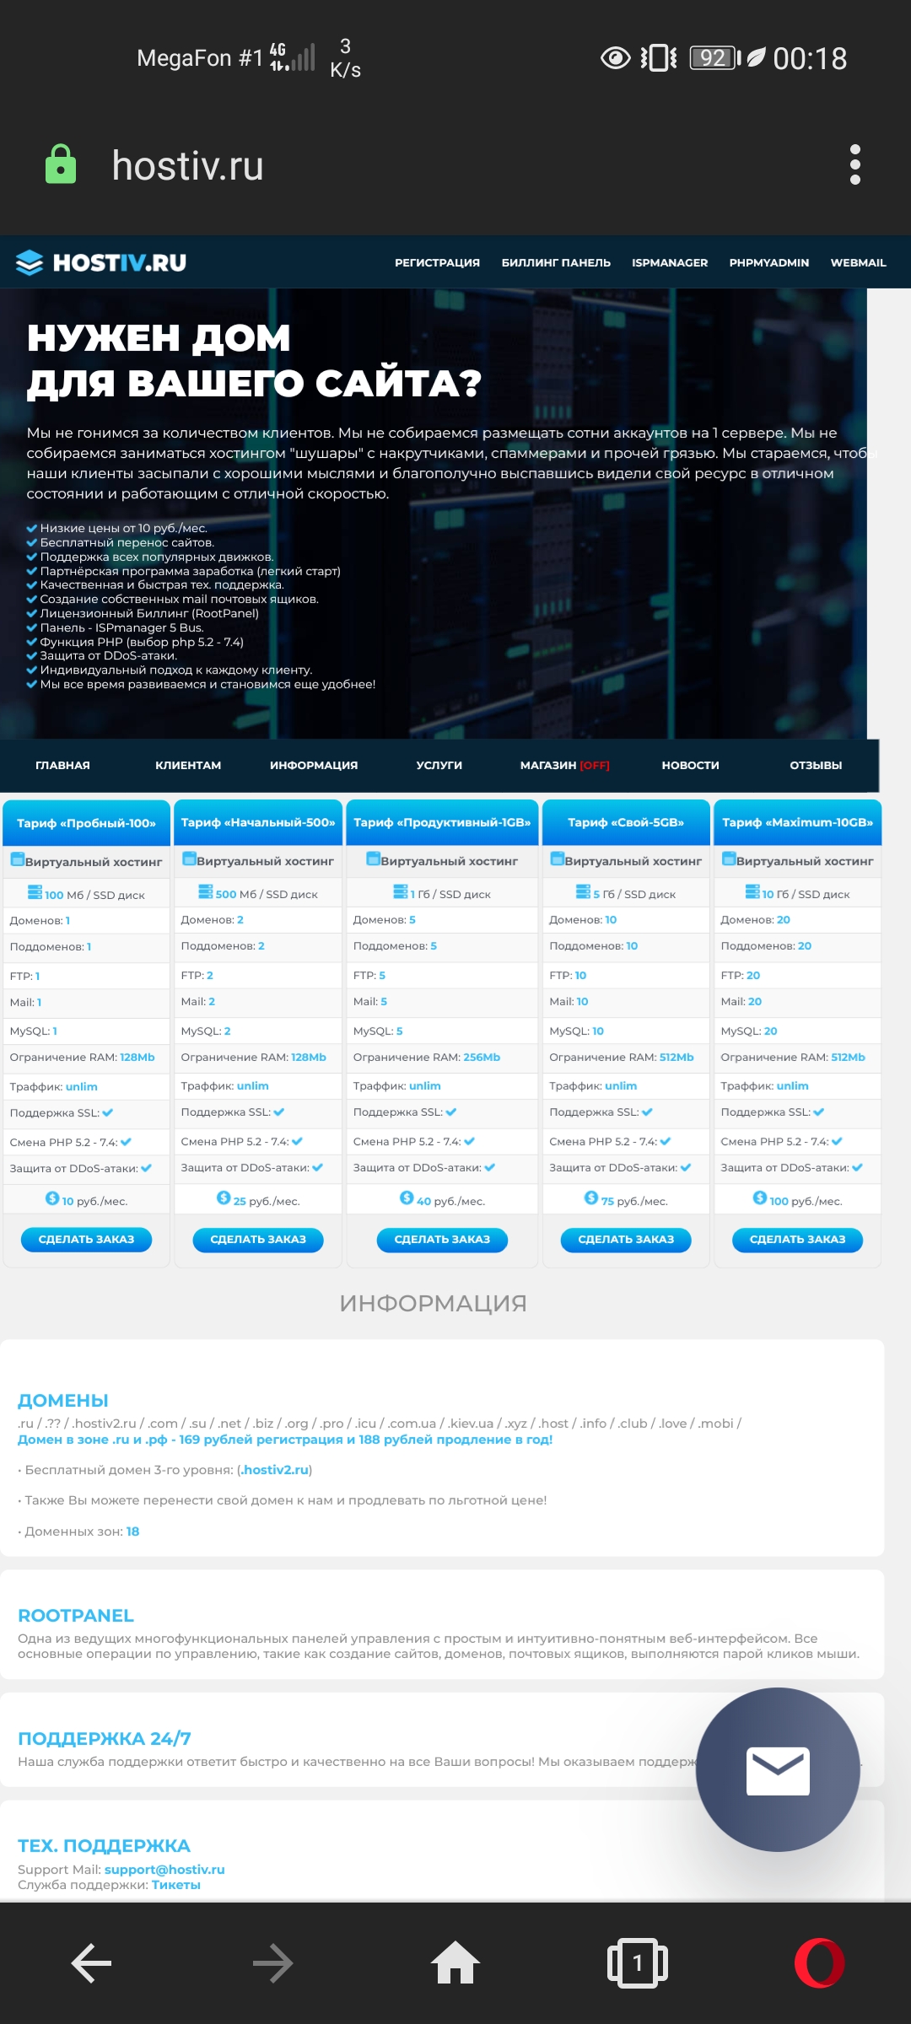The height and width of the screenshot is (2024, 911).
Task: Go to PHPMYADMIN in top navigation
Action: (x=768, y=263)
